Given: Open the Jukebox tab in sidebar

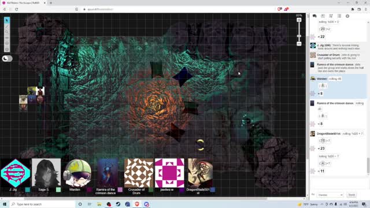Looking at the screenshot, I should coord(331,16).
